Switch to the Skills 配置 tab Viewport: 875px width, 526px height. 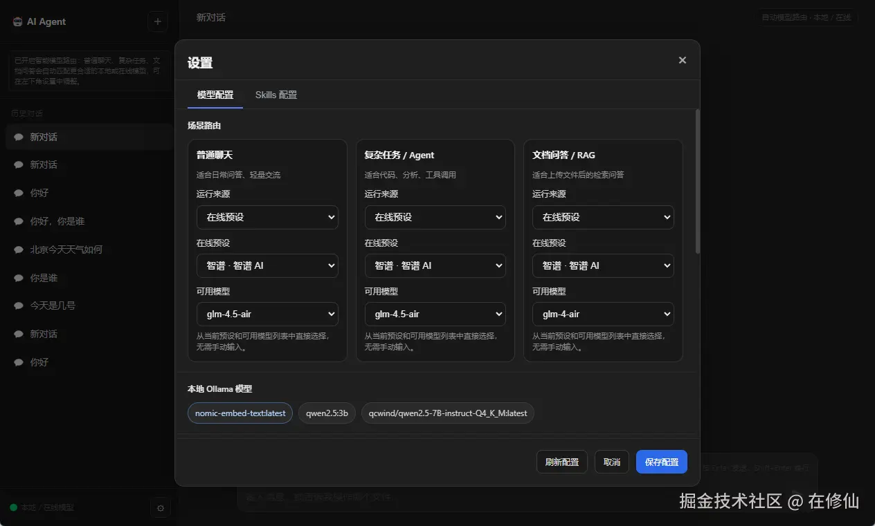click(x=276, y=95)
